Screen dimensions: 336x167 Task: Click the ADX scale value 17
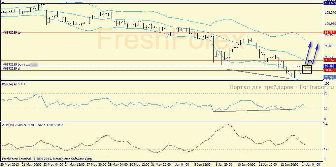(326, 149)
